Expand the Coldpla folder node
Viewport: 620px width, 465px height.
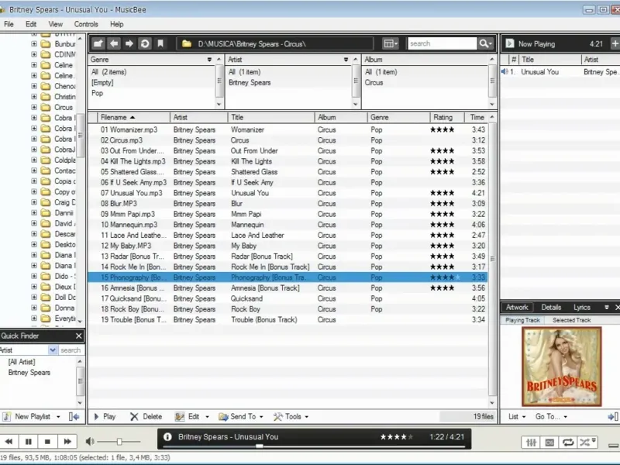34,160
